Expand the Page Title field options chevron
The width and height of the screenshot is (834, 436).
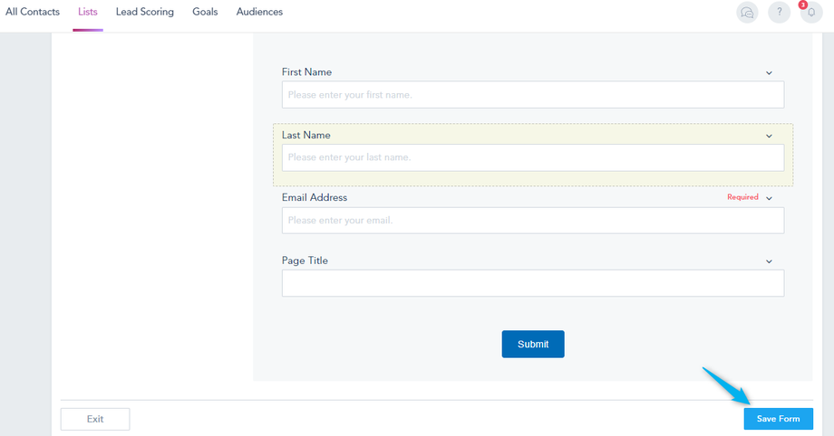point(769,261)
